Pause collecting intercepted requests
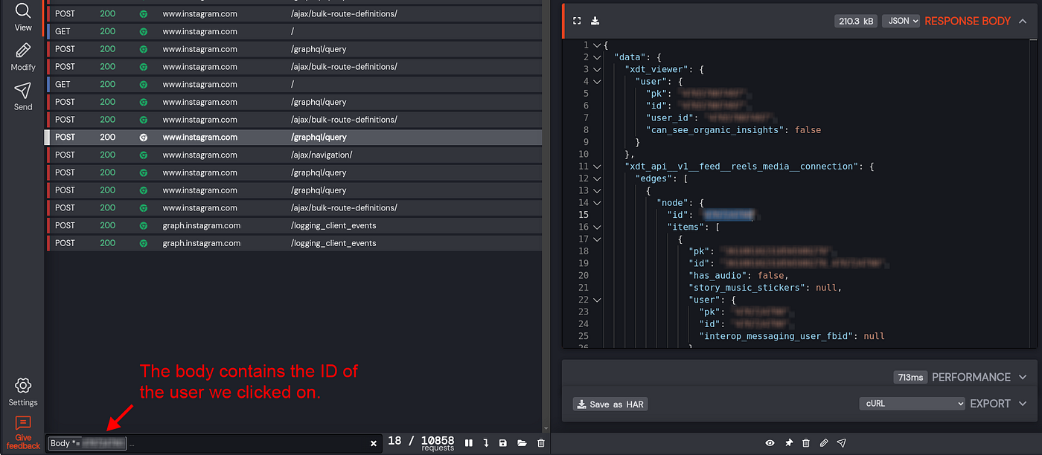 point(469,443)
